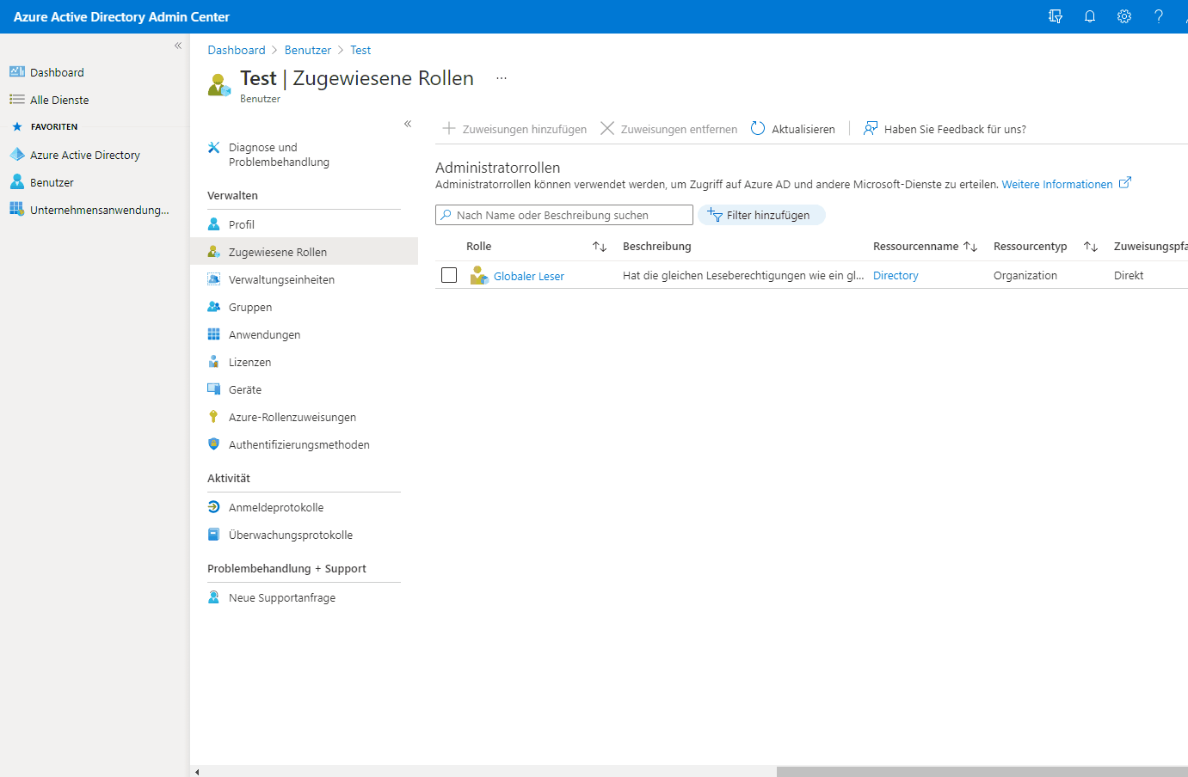Open Anmeldeprotokolle in the Aktivität section
Viewport: 1188px width, 777px height.
[x=276, y=508]
